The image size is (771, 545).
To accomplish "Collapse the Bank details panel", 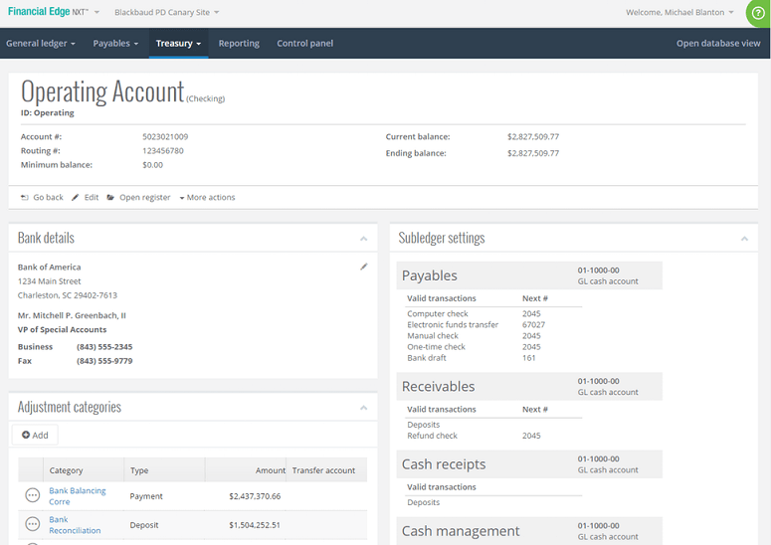I will [364, 239].
